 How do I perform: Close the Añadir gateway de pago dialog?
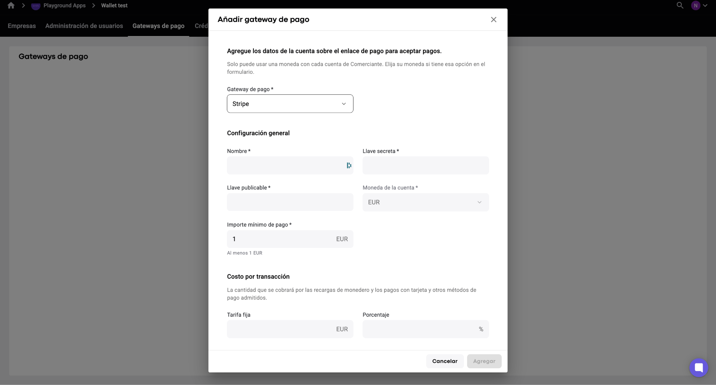(x=493, y=20)
